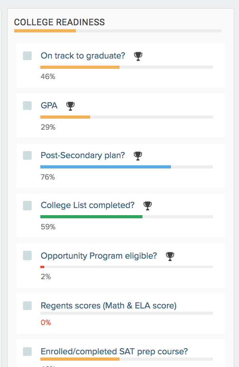Click the Post-Secondary plan link

[83, 155]
